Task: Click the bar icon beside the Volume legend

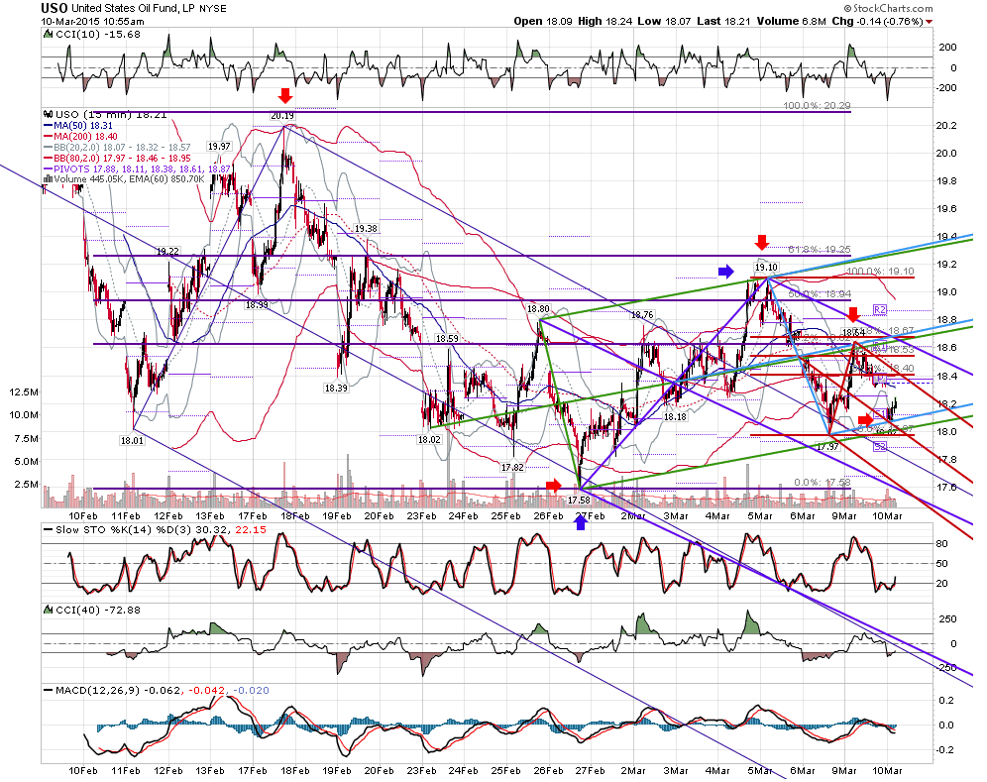Action: pos(48,178)
